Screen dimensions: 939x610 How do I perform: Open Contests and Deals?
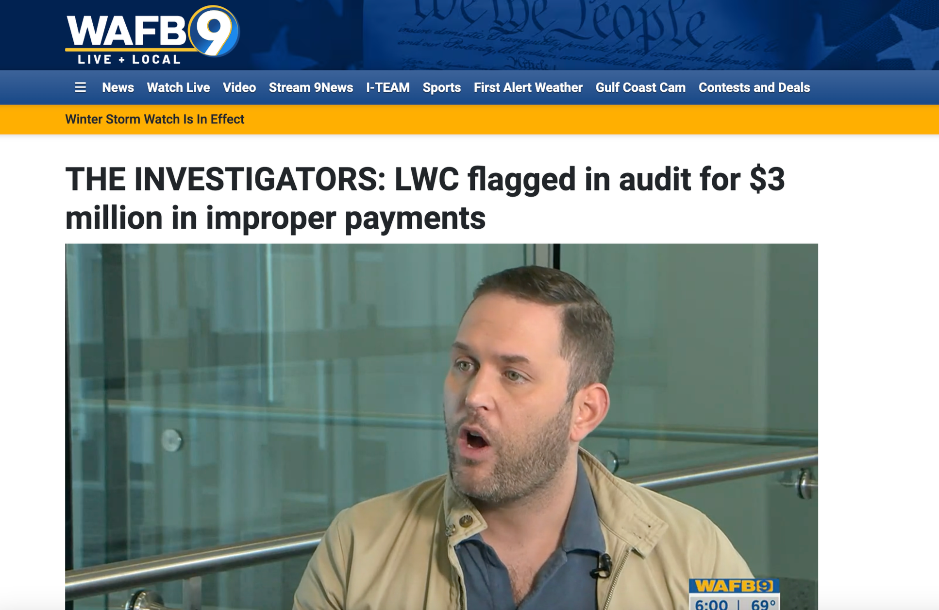coord(754,87)
